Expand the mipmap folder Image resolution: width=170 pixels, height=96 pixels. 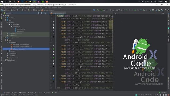(x=7, y=53)
